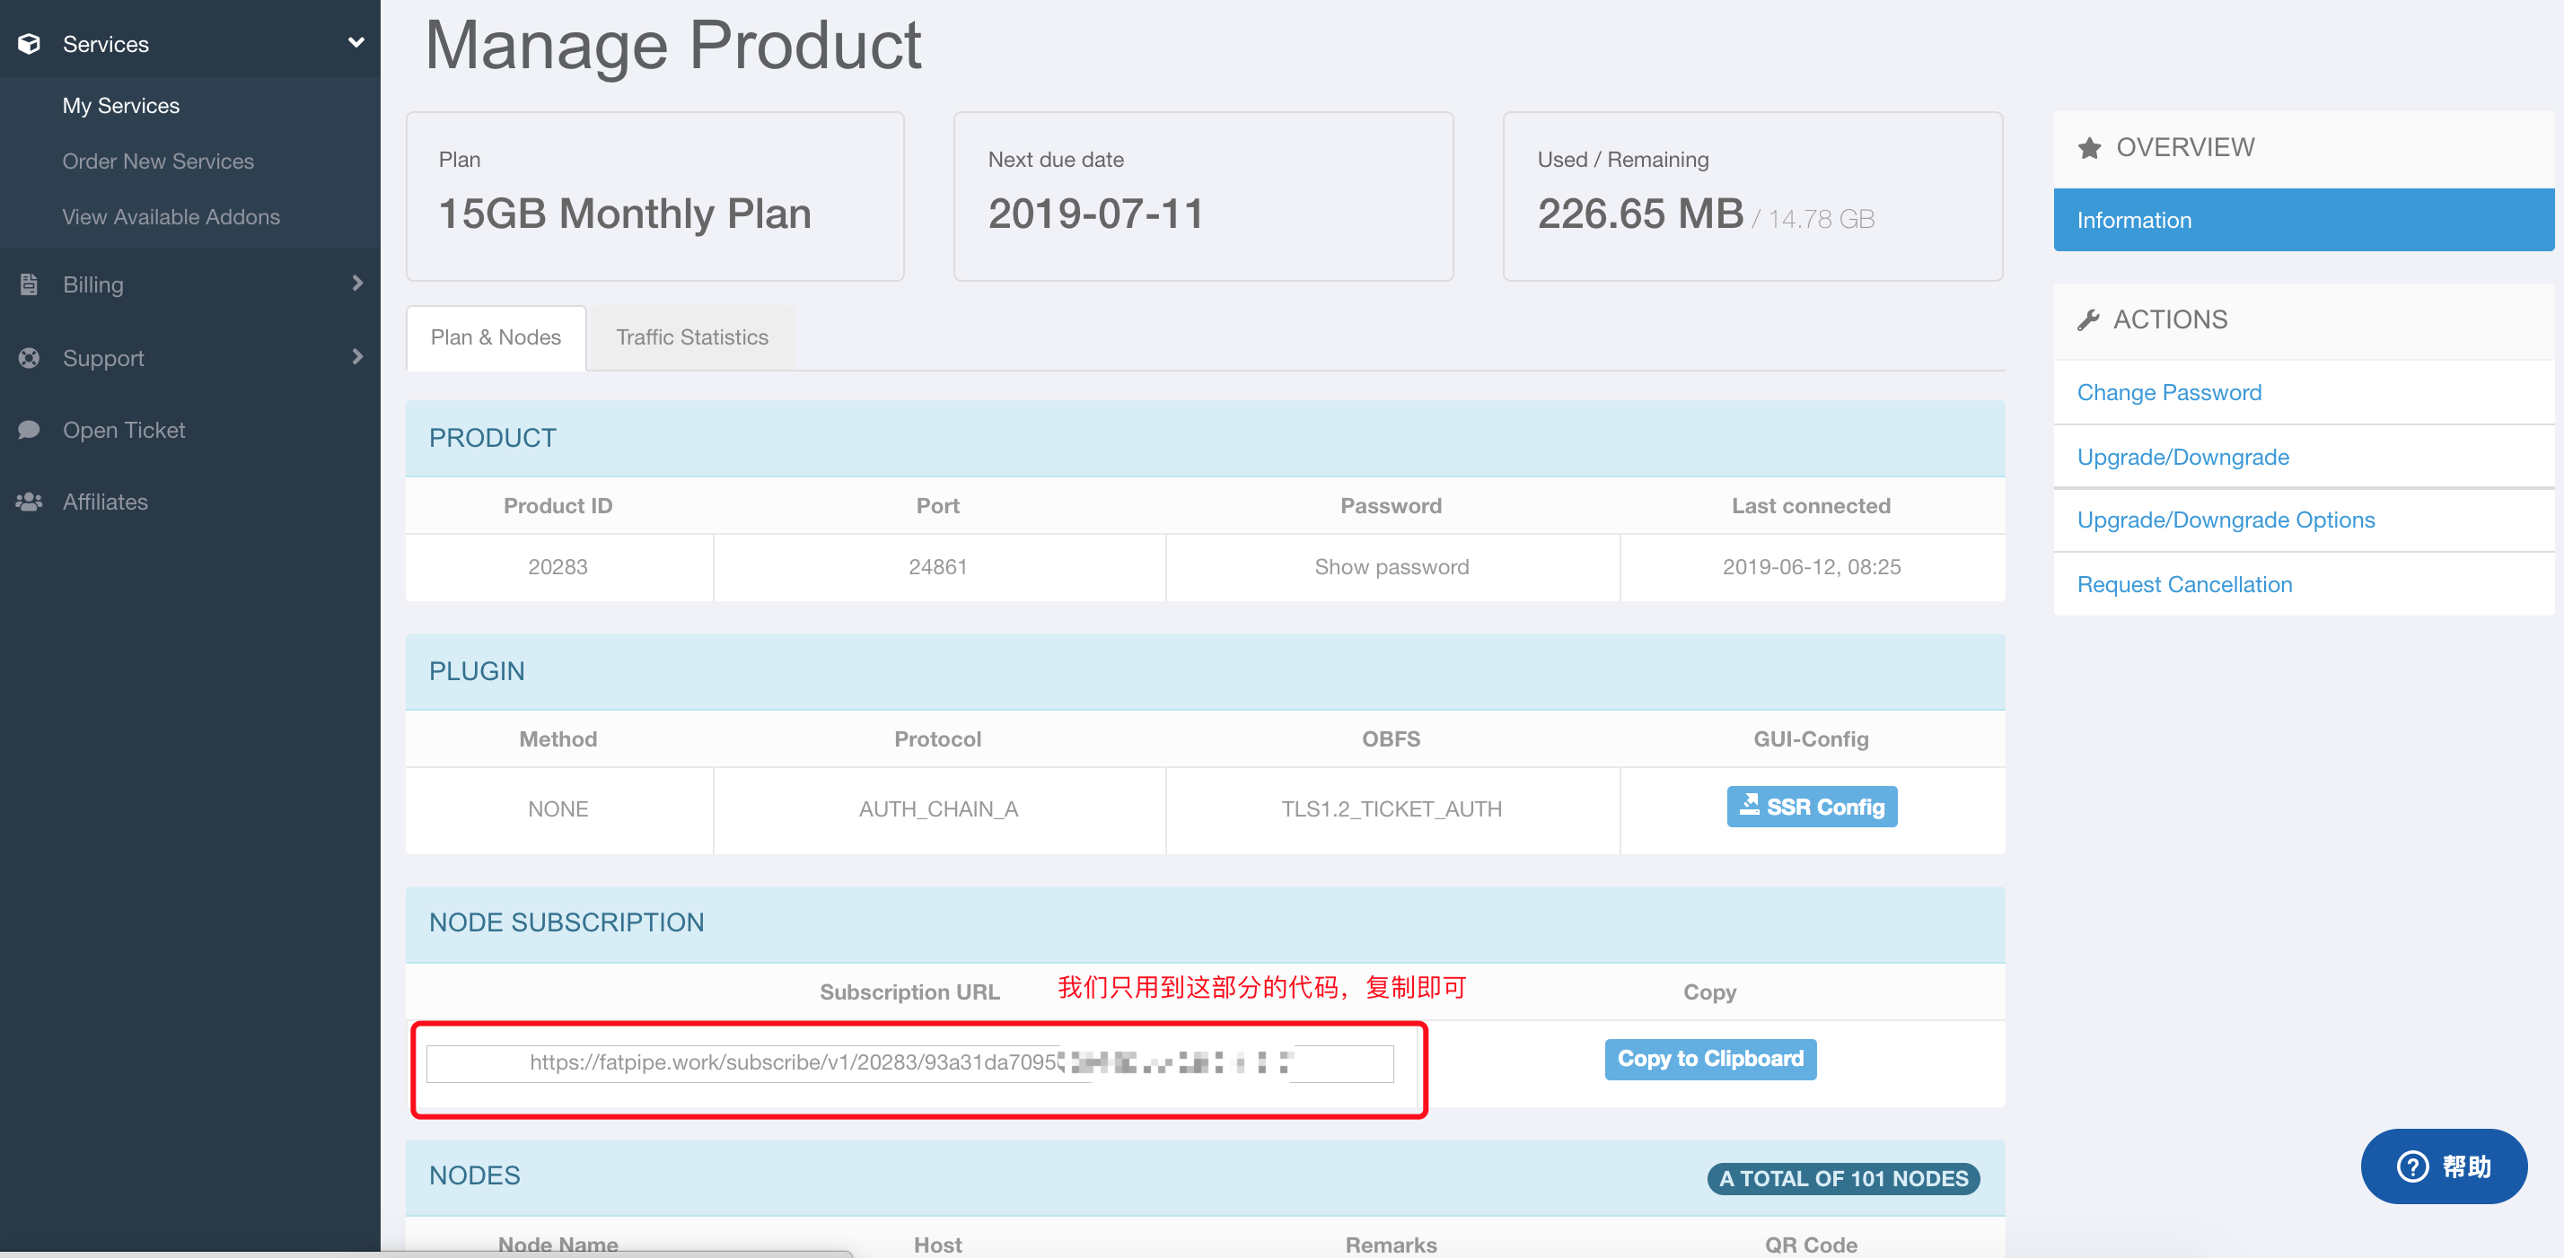Click the Actions wrench icon
The height and width of the screenshot is (1258, 2564).
[2088, 320]
